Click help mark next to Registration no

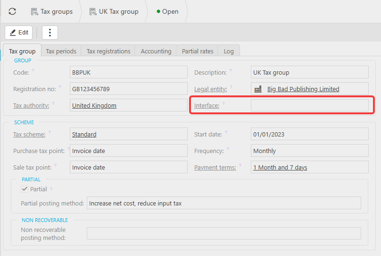[60, 86]
